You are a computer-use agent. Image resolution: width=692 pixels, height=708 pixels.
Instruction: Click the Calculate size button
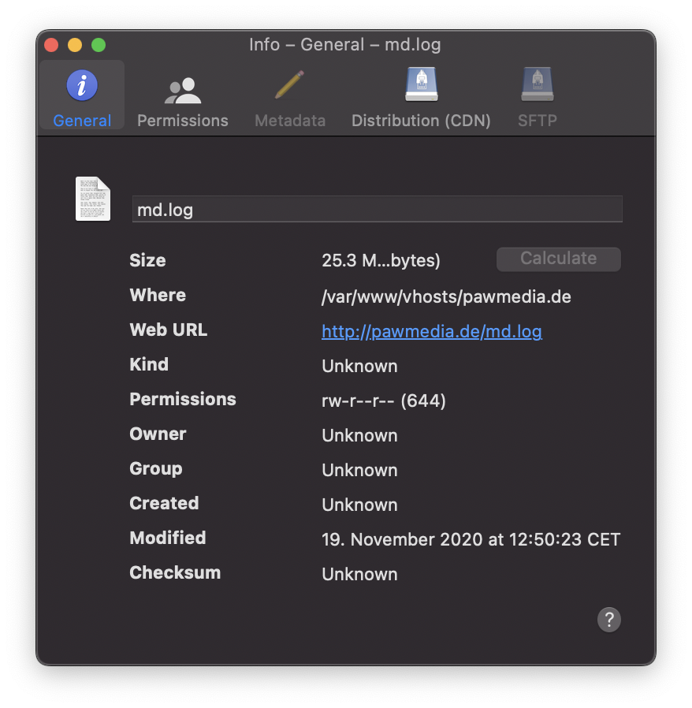tap(558, 259)
